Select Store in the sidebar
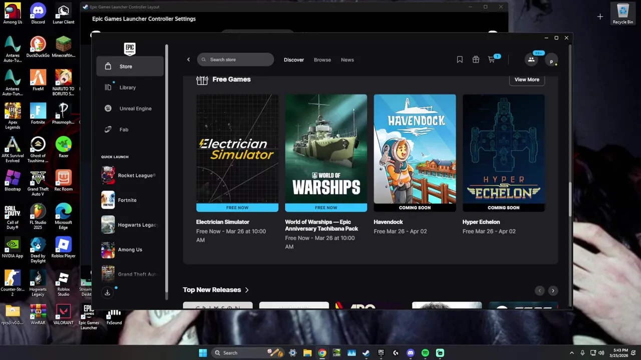This screenshot has width=641, height=360. pos(130,66)
